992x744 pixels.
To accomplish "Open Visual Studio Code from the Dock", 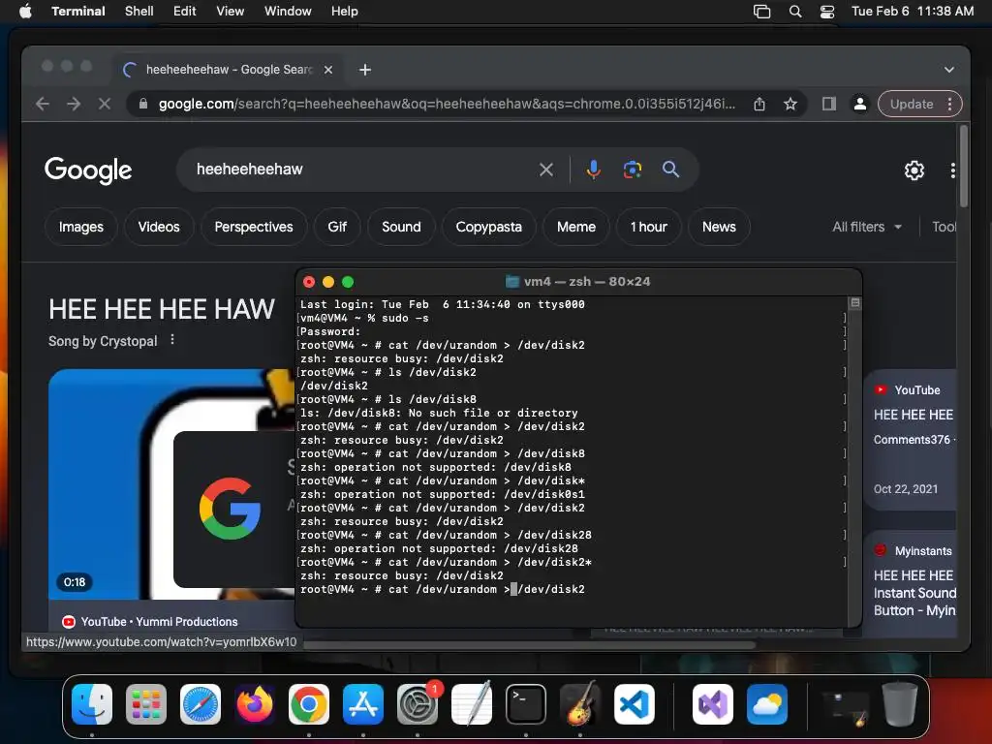I will (x=635, y=704).
